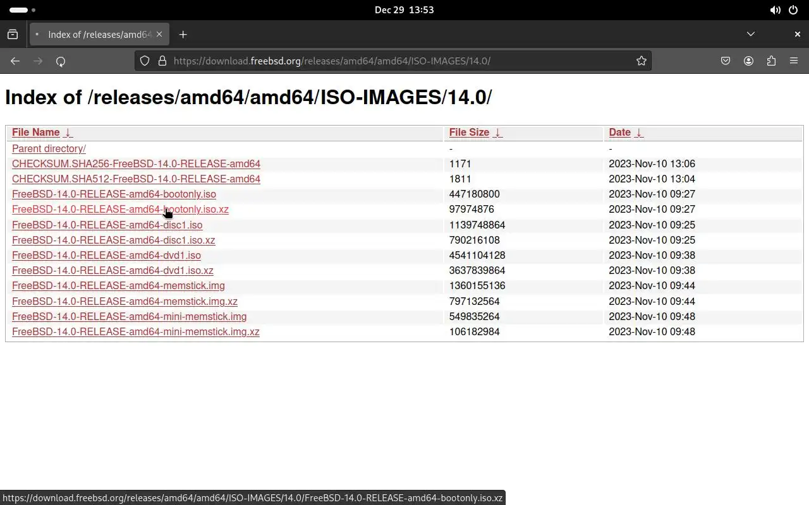This screenshot has width=809, height=505.
Task: Open the clock showing Dec 29 13:53
Action: click(x=404, y=10)
